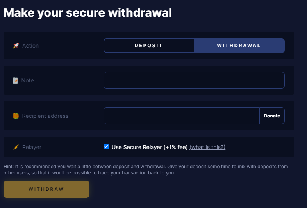Click the wallet icon beside Recipient address
307x208 pixels.
[16, 116]
